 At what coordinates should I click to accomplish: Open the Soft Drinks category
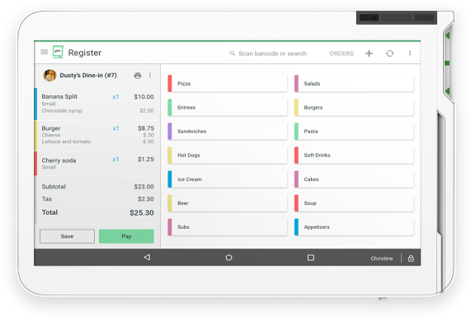coord(354,155)
